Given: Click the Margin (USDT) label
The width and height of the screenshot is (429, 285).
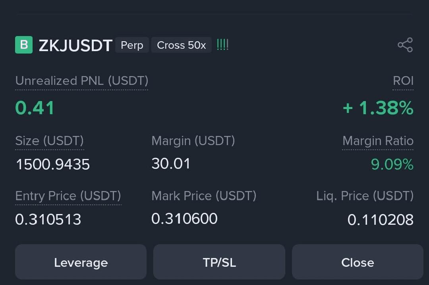Looking at the screenshot, I should [193, 141].
